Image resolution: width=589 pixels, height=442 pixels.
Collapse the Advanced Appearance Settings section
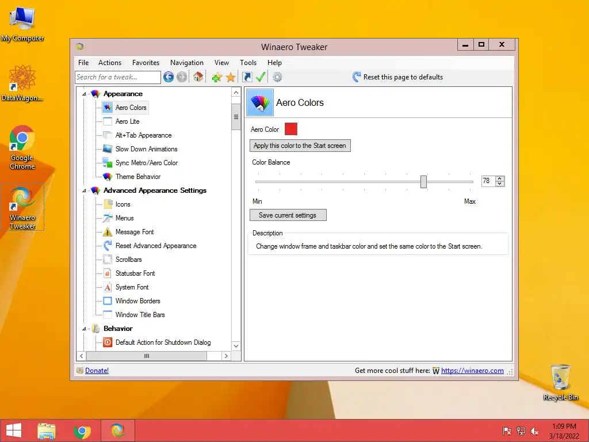pos(84,190)
